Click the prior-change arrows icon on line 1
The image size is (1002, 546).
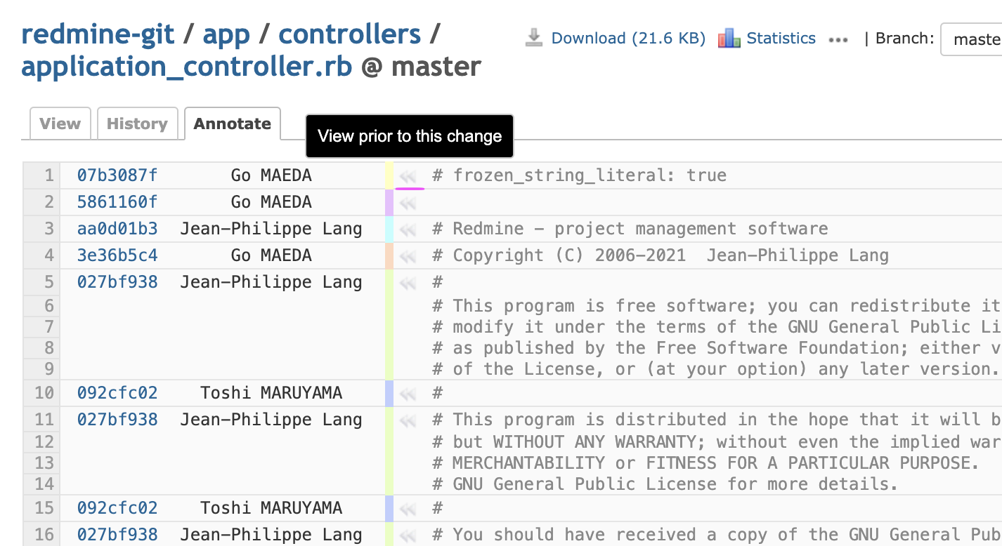click(x=408, y=177)
